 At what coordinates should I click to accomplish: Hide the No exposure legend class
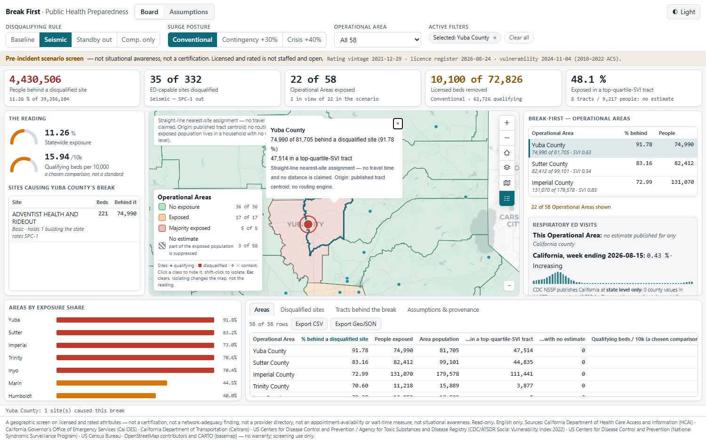pyautogui.click(x=208, y=207)
